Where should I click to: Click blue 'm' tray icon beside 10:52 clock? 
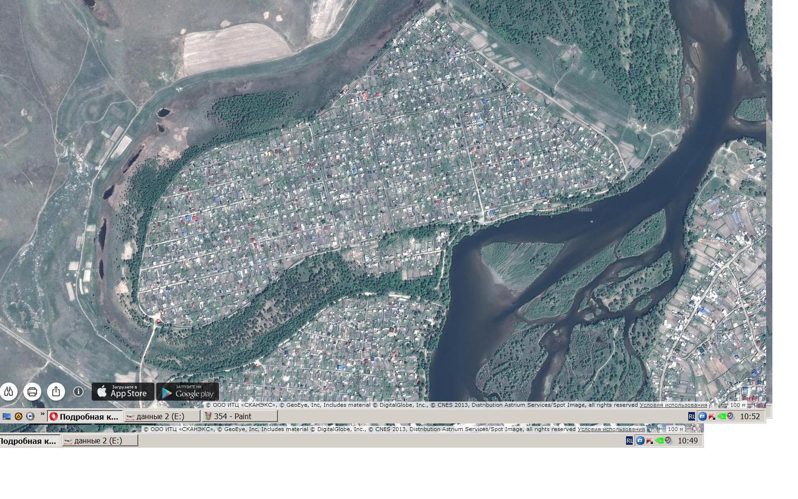click(702, 416)
